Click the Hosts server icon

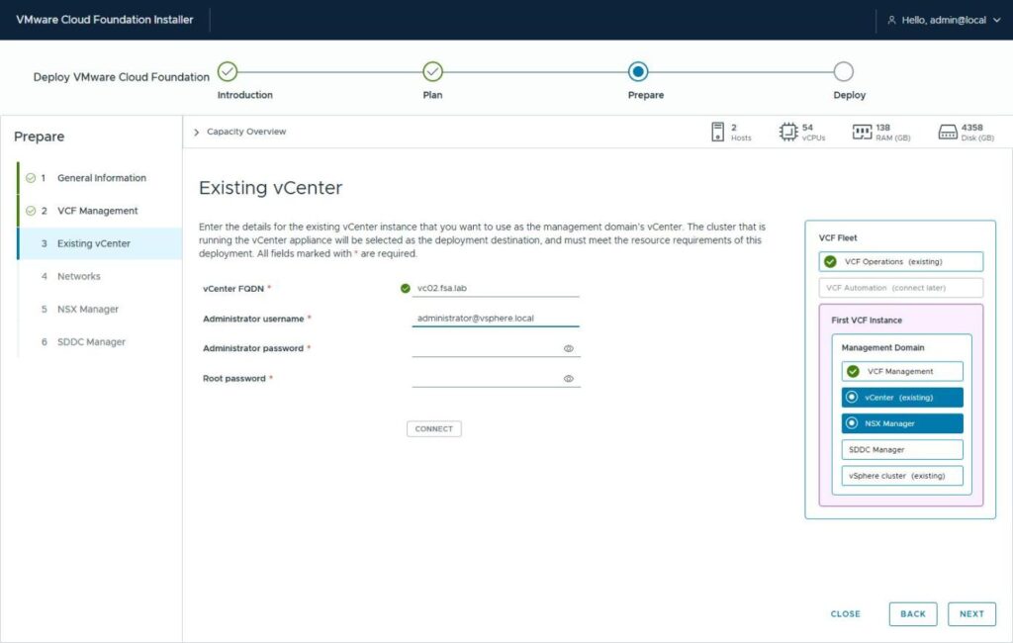718,132
